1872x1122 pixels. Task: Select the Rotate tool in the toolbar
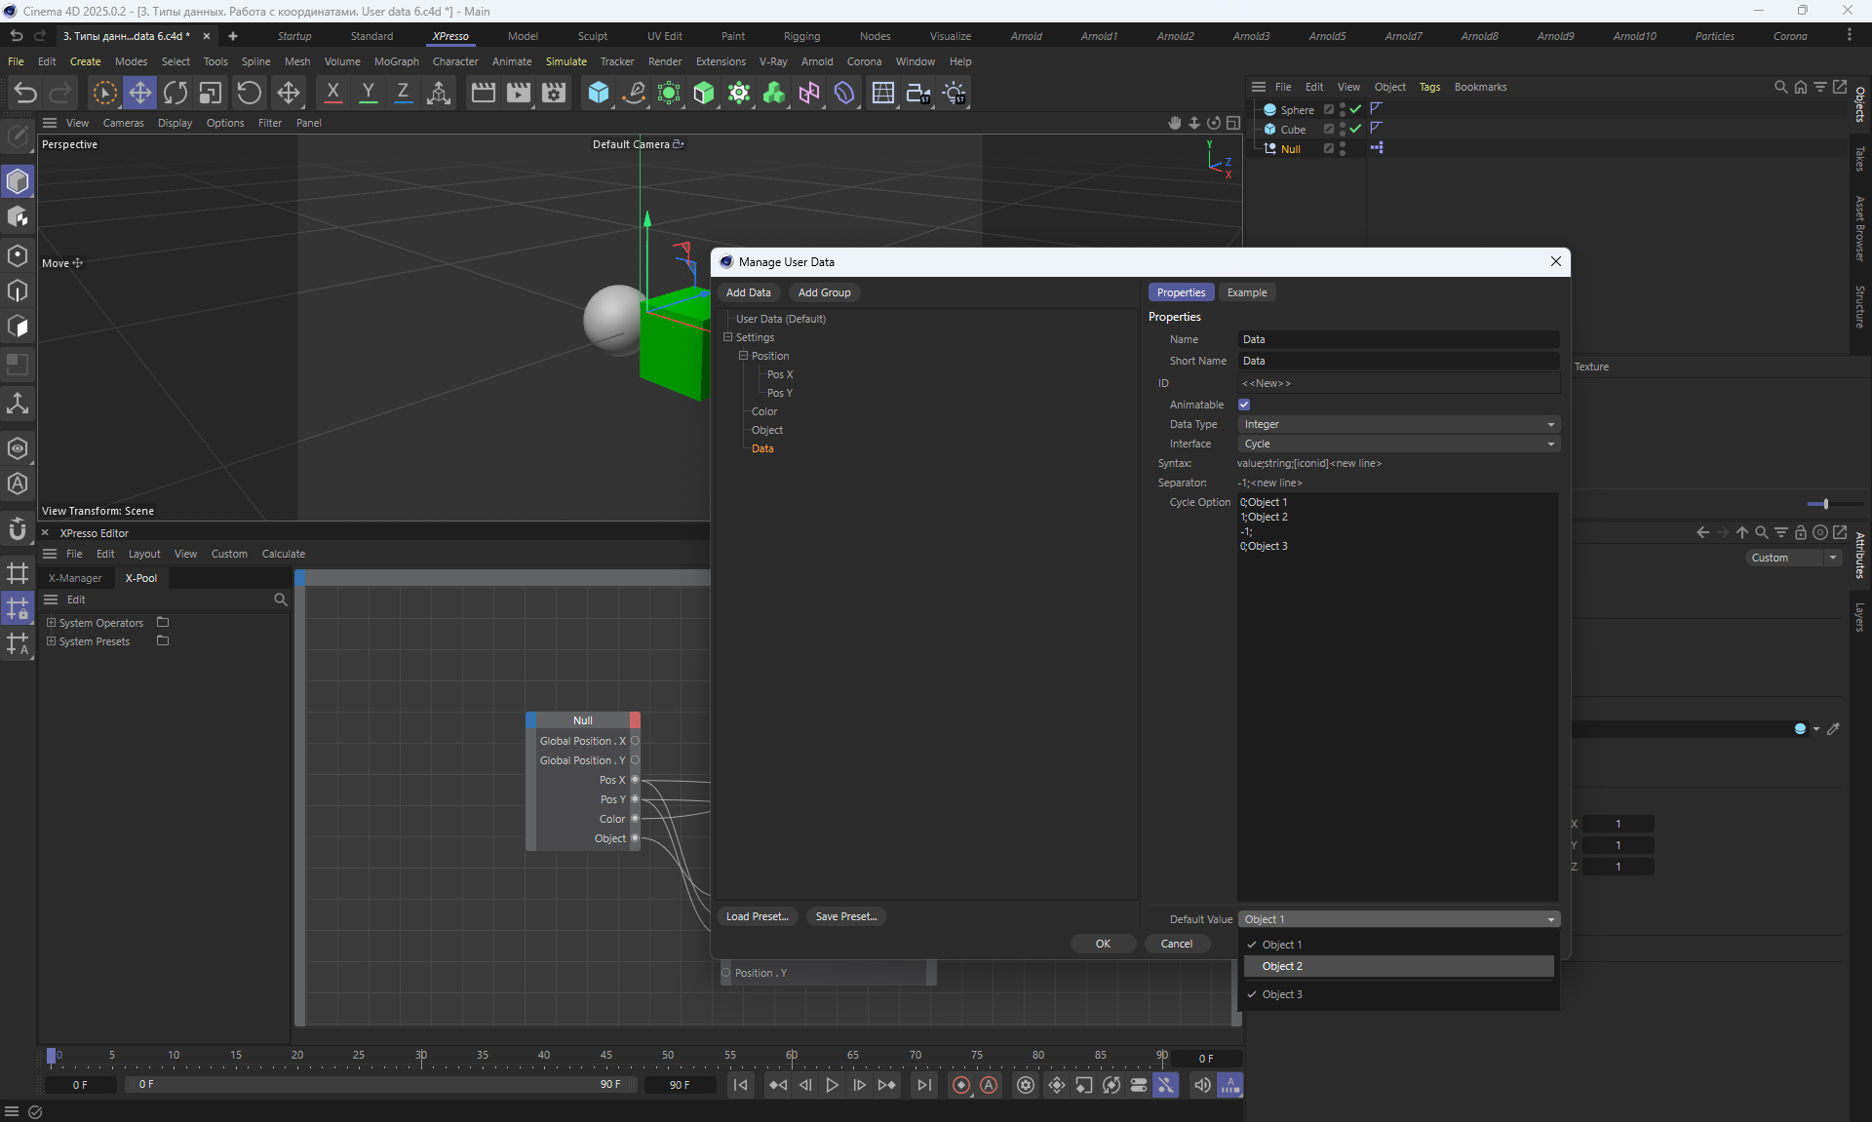tap(175, 93)
